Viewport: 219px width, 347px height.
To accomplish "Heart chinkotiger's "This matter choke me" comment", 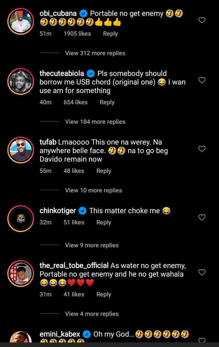I will [x=202, y=217].
